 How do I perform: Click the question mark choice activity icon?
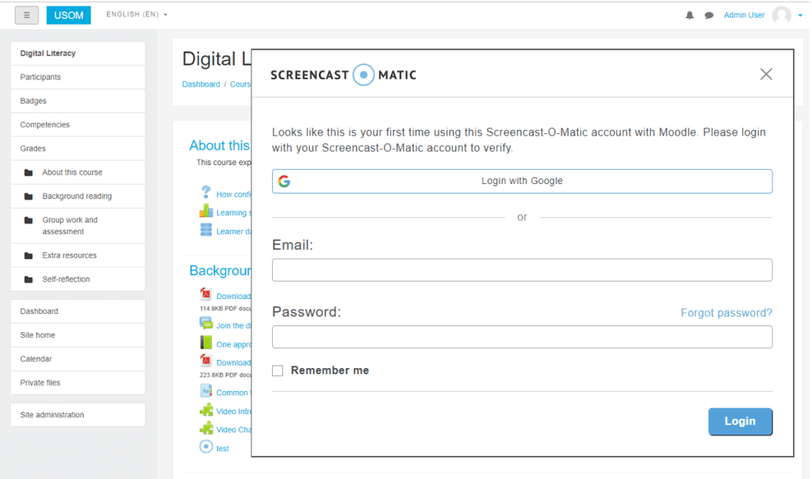(205, 192)
